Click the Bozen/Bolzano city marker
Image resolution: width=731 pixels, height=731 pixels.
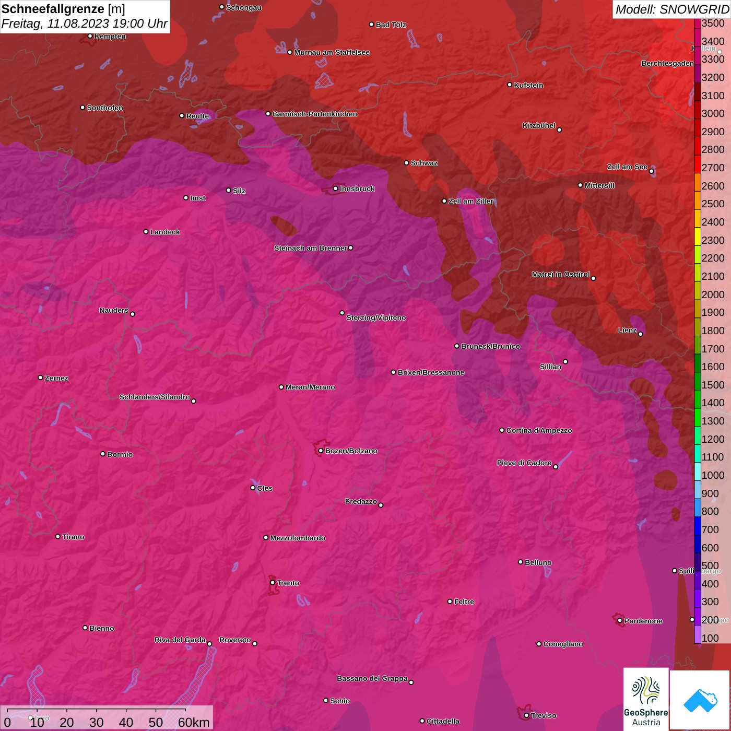click(x=321, y=451)
